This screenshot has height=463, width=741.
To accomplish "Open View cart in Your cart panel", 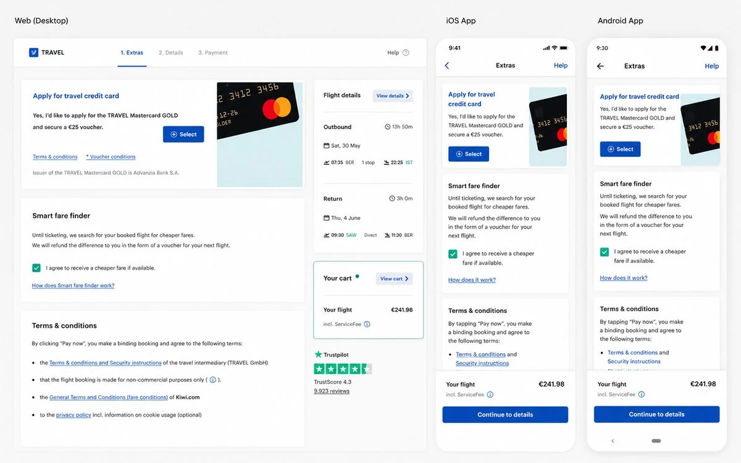I will [395, 278].
